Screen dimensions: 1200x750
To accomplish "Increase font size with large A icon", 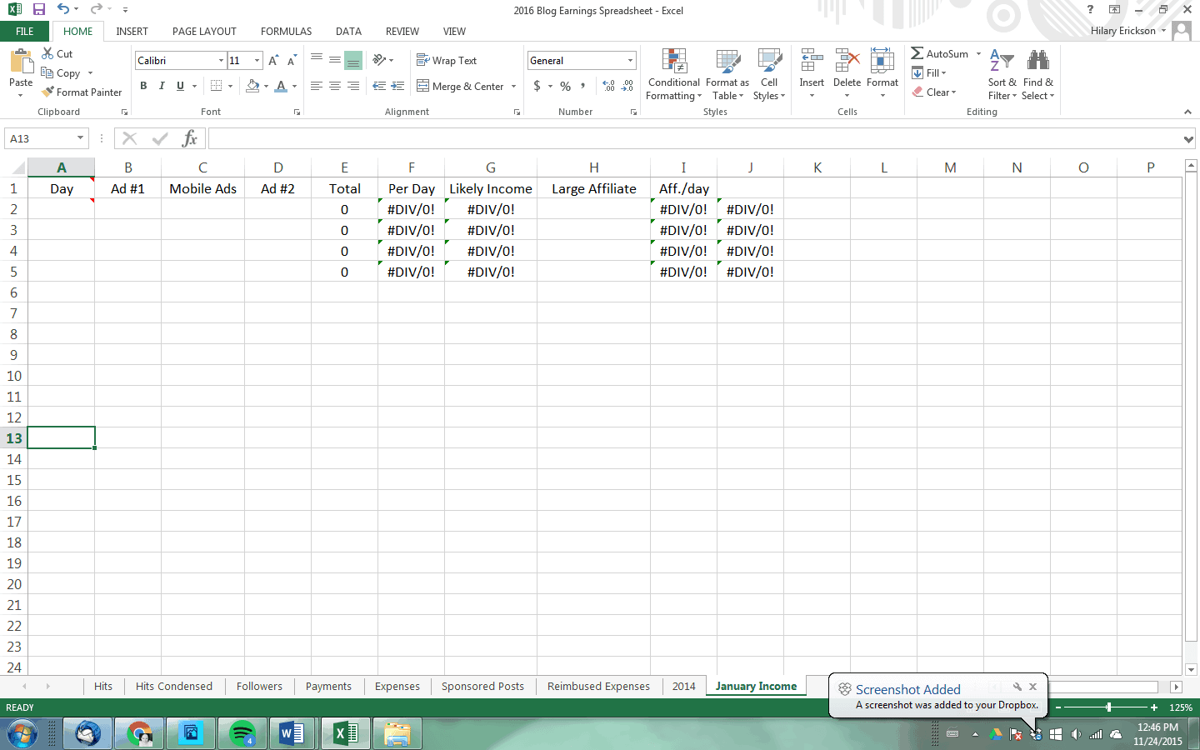I will (x=273, y=60).
